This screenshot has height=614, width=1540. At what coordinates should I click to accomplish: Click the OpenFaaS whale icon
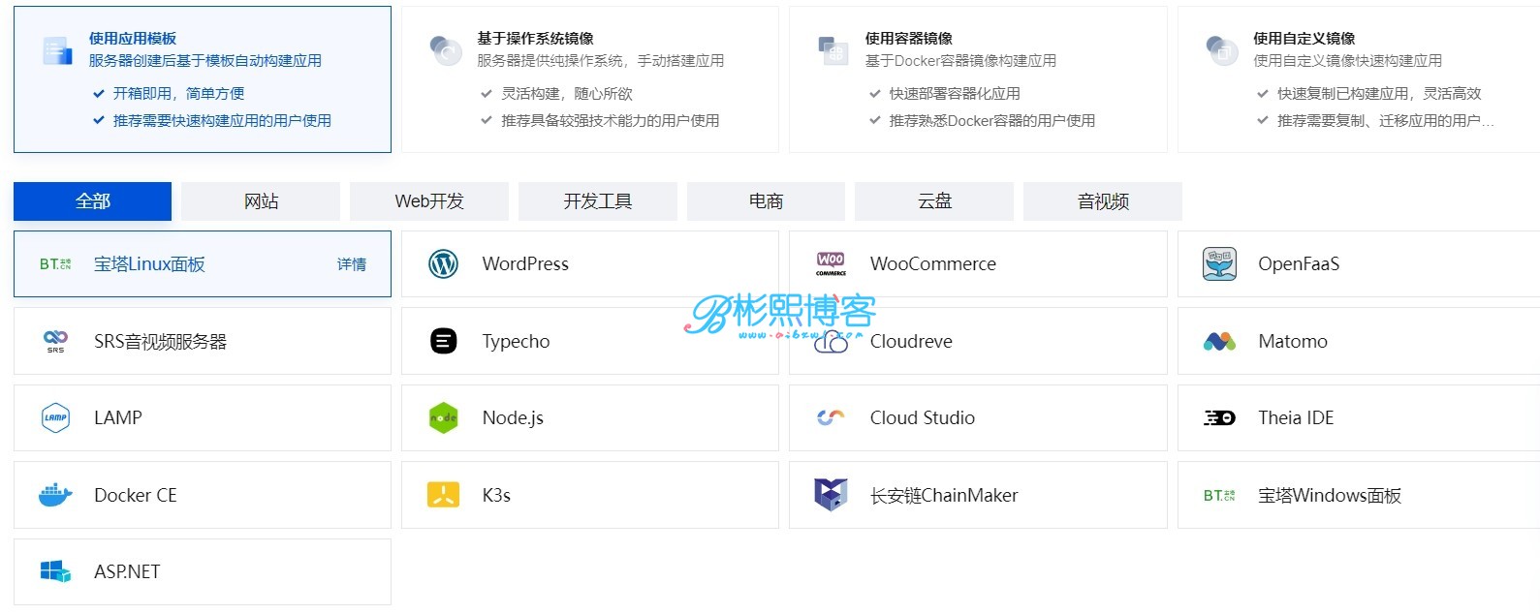click(x=1219, y=263)
